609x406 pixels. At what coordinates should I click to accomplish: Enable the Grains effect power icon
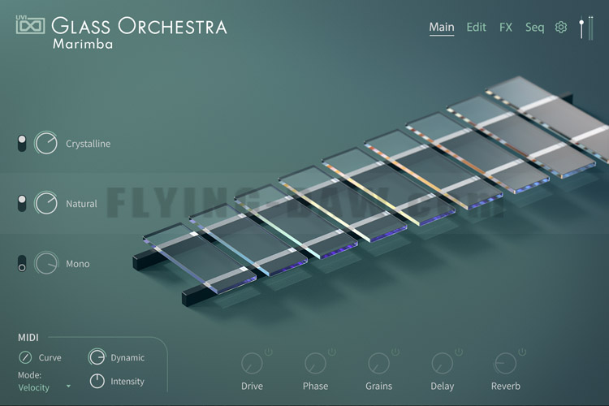point(395,352)
